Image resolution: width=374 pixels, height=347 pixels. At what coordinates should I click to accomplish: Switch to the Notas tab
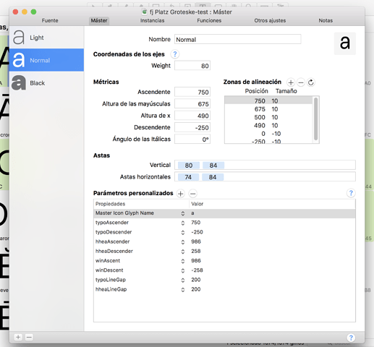click(326, 20)
